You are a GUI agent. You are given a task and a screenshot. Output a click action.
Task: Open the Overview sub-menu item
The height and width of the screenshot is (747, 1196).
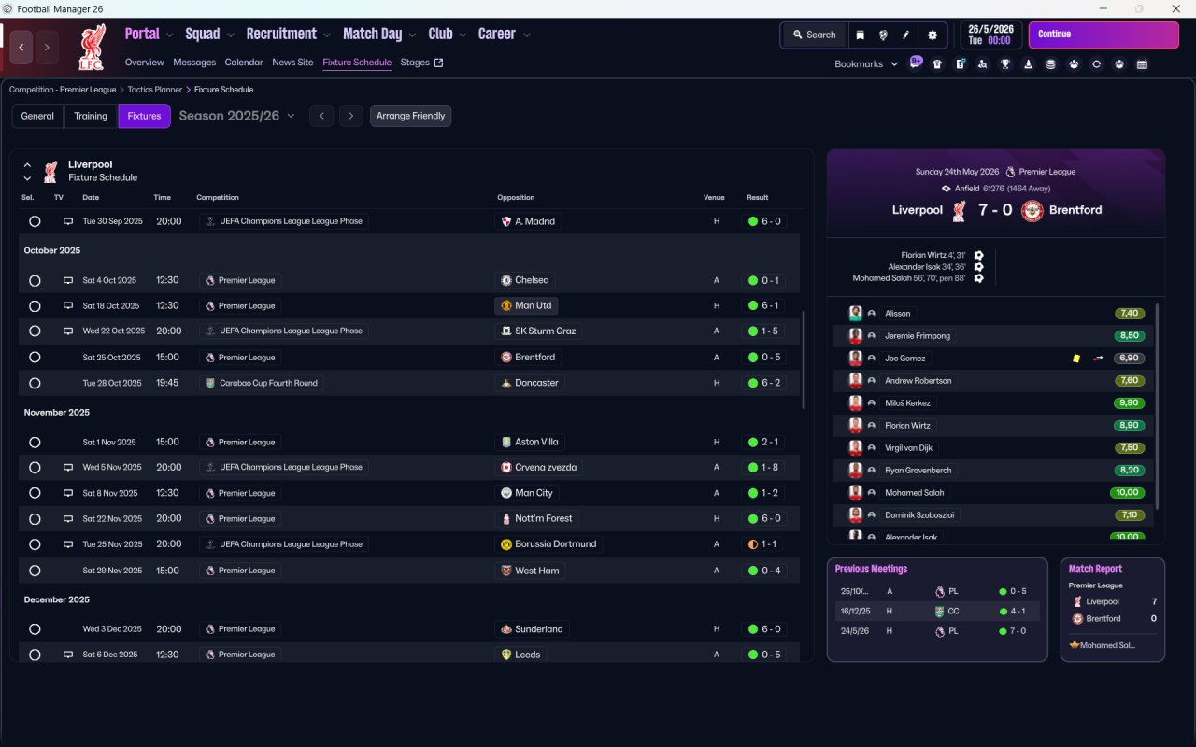(145, 63)
